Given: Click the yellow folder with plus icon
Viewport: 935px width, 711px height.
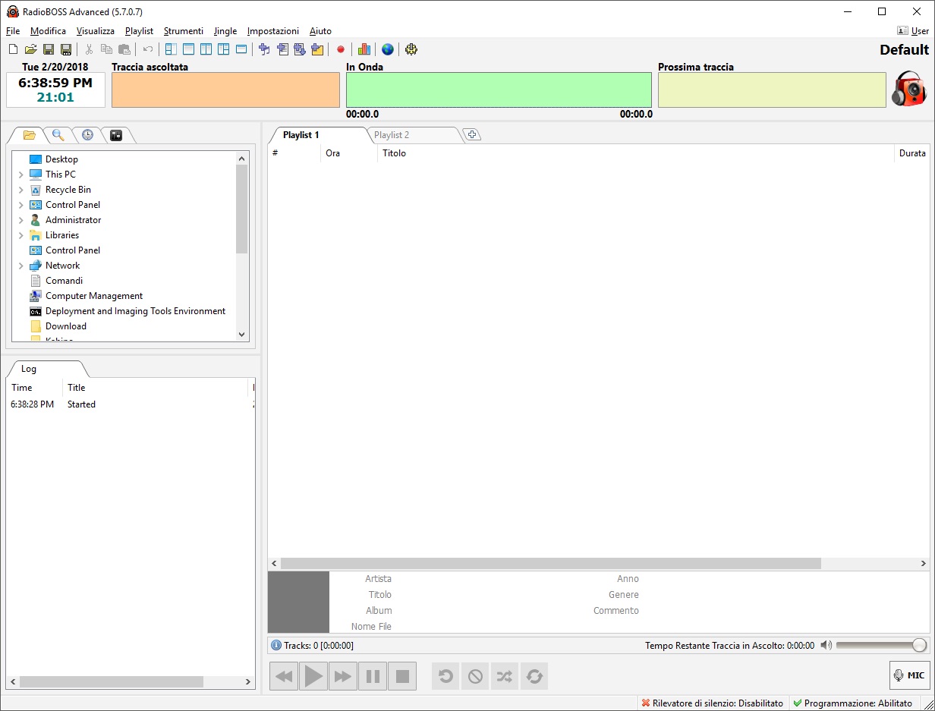Looking at the screenshot, I should point(317,49).
